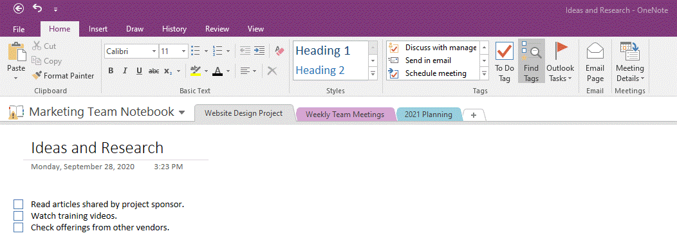This screenshot has width=677, height=249.
Task: Toggle italic formatting
Action: tap(125, 71)
